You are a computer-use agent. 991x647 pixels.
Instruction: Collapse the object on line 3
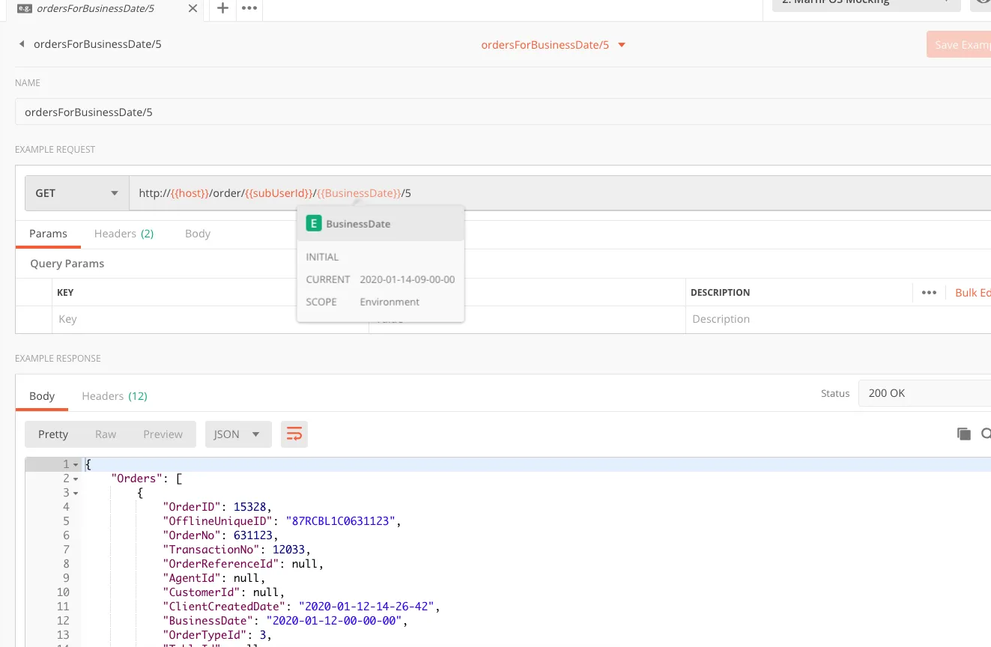76,493
